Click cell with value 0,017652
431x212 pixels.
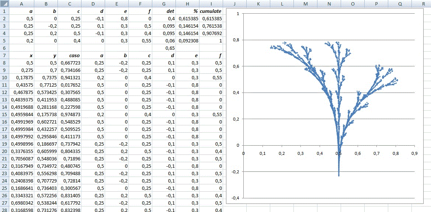pos(70,86)
